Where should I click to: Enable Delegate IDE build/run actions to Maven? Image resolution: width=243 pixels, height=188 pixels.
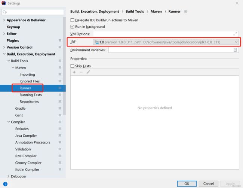point(72,20)
